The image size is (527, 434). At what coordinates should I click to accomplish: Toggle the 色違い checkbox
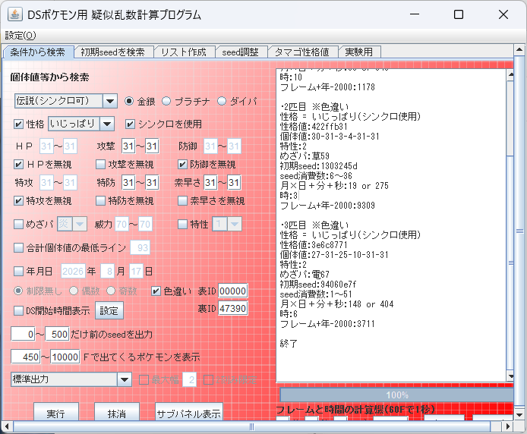[156, 291]
